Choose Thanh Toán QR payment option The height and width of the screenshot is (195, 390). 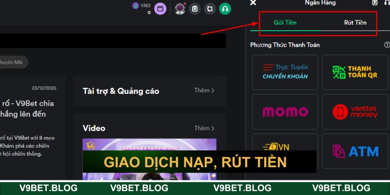(355, 72)
